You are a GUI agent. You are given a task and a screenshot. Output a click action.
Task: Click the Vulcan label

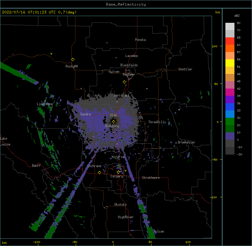pyautogui.click(x=159, y=231)
